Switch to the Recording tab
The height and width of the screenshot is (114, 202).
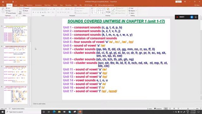point(68,5)
